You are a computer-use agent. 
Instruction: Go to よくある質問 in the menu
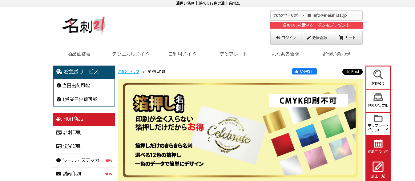pyautogui.click(x=285, y=54)
